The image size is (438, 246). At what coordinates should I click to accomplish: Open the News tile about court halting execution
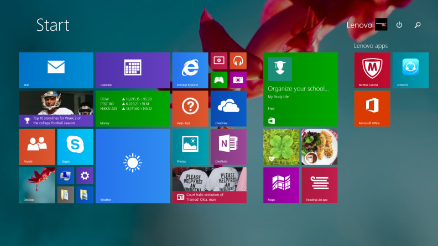209,185
